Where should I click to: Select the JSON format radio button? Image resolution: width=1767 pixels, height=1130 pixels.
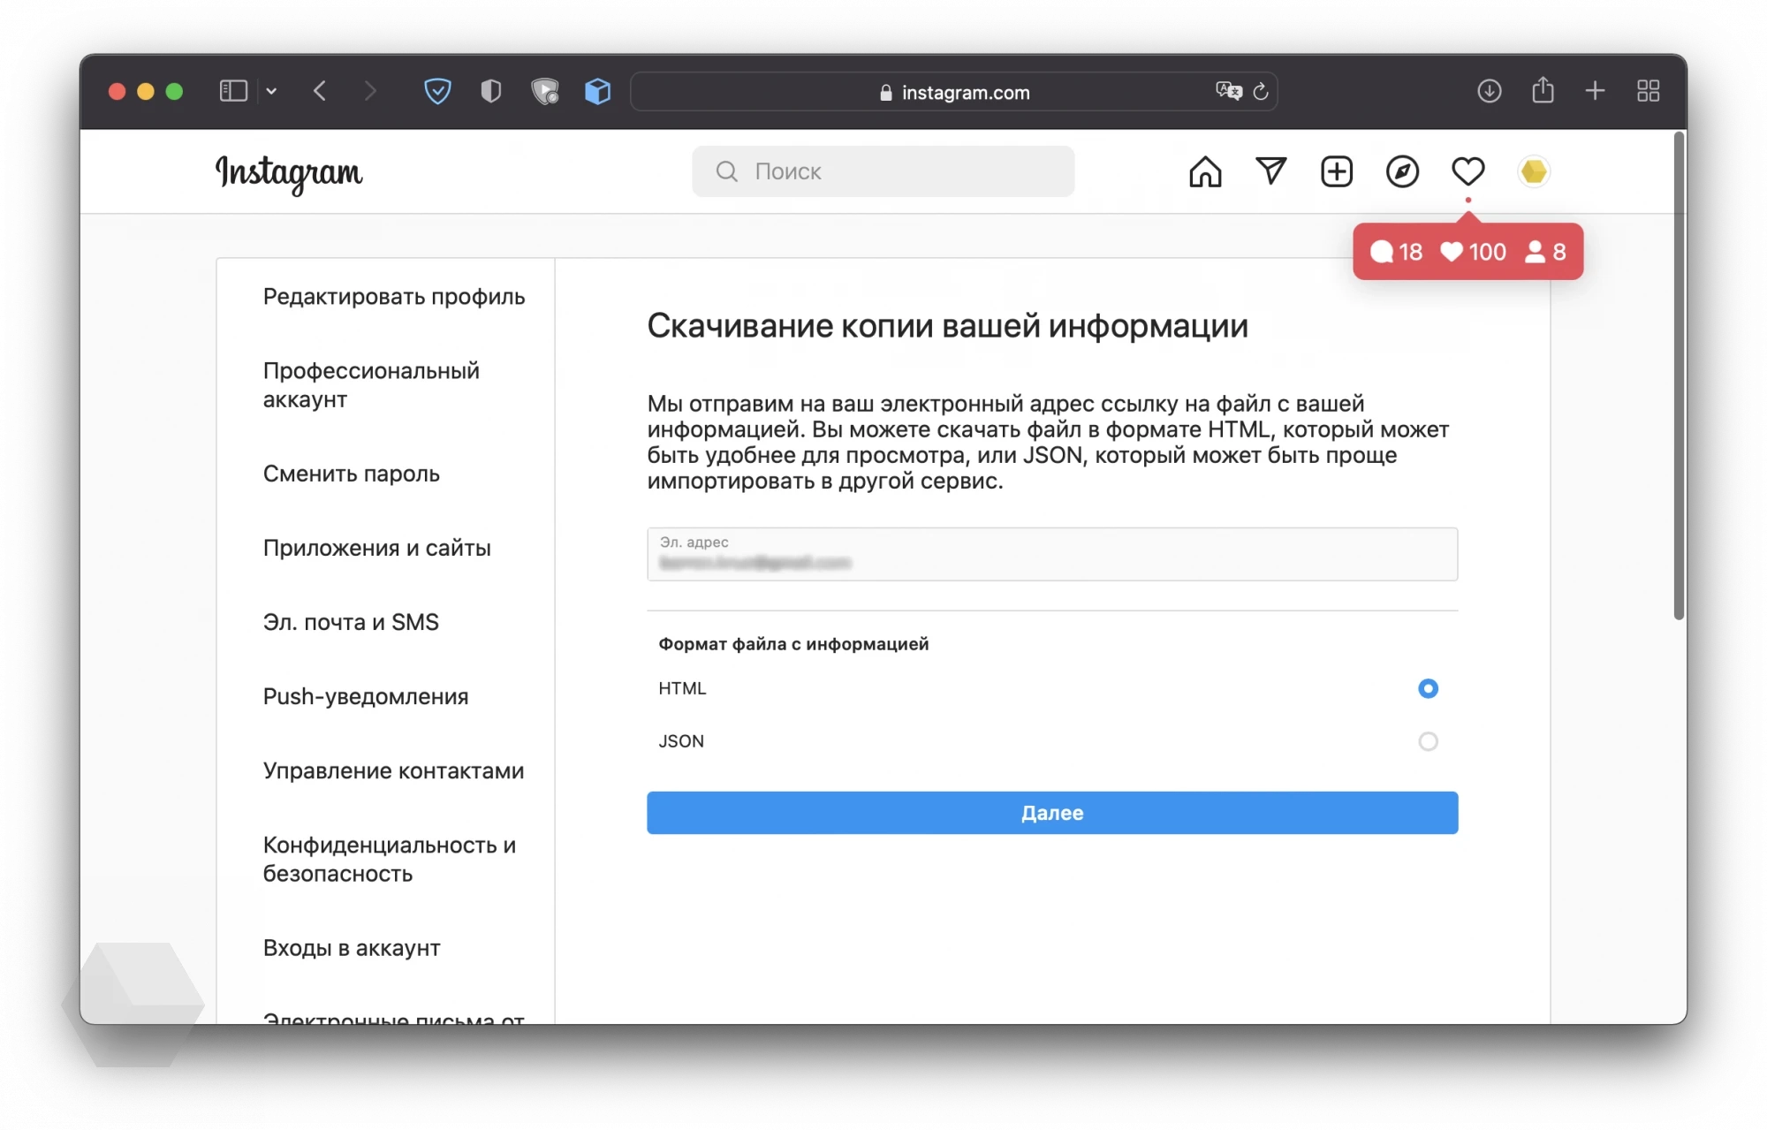pyautogui.click(x=1428, y=741)
